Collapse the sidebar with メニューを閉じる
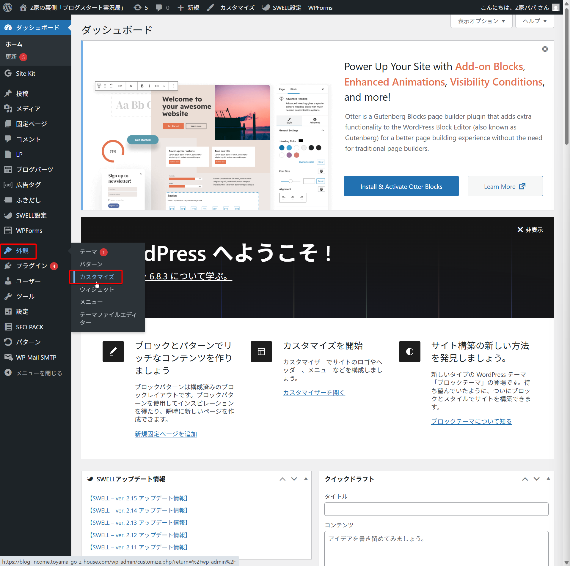 (39, 373)
